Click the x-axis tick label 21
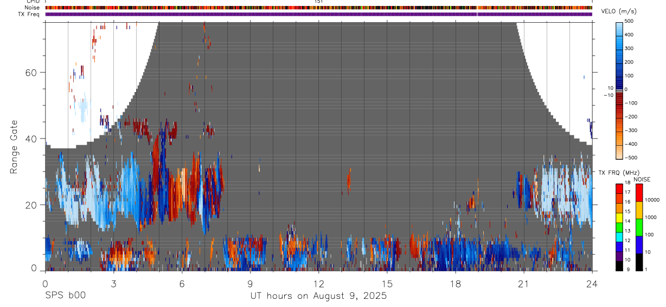Screen dimensions: 666x307 (523, 283)
